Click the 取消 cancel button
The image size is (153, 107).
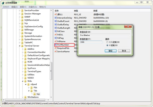(124, 51)
